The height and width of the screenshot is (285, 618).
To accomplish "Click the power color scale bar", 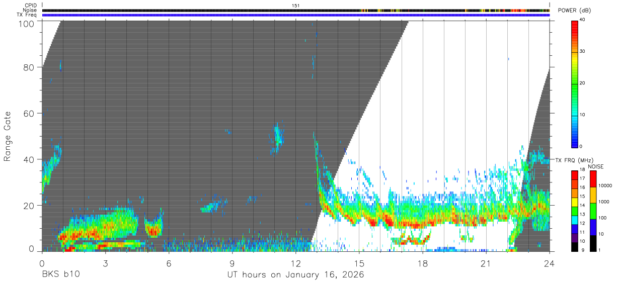I will click(x=575, y=83).
